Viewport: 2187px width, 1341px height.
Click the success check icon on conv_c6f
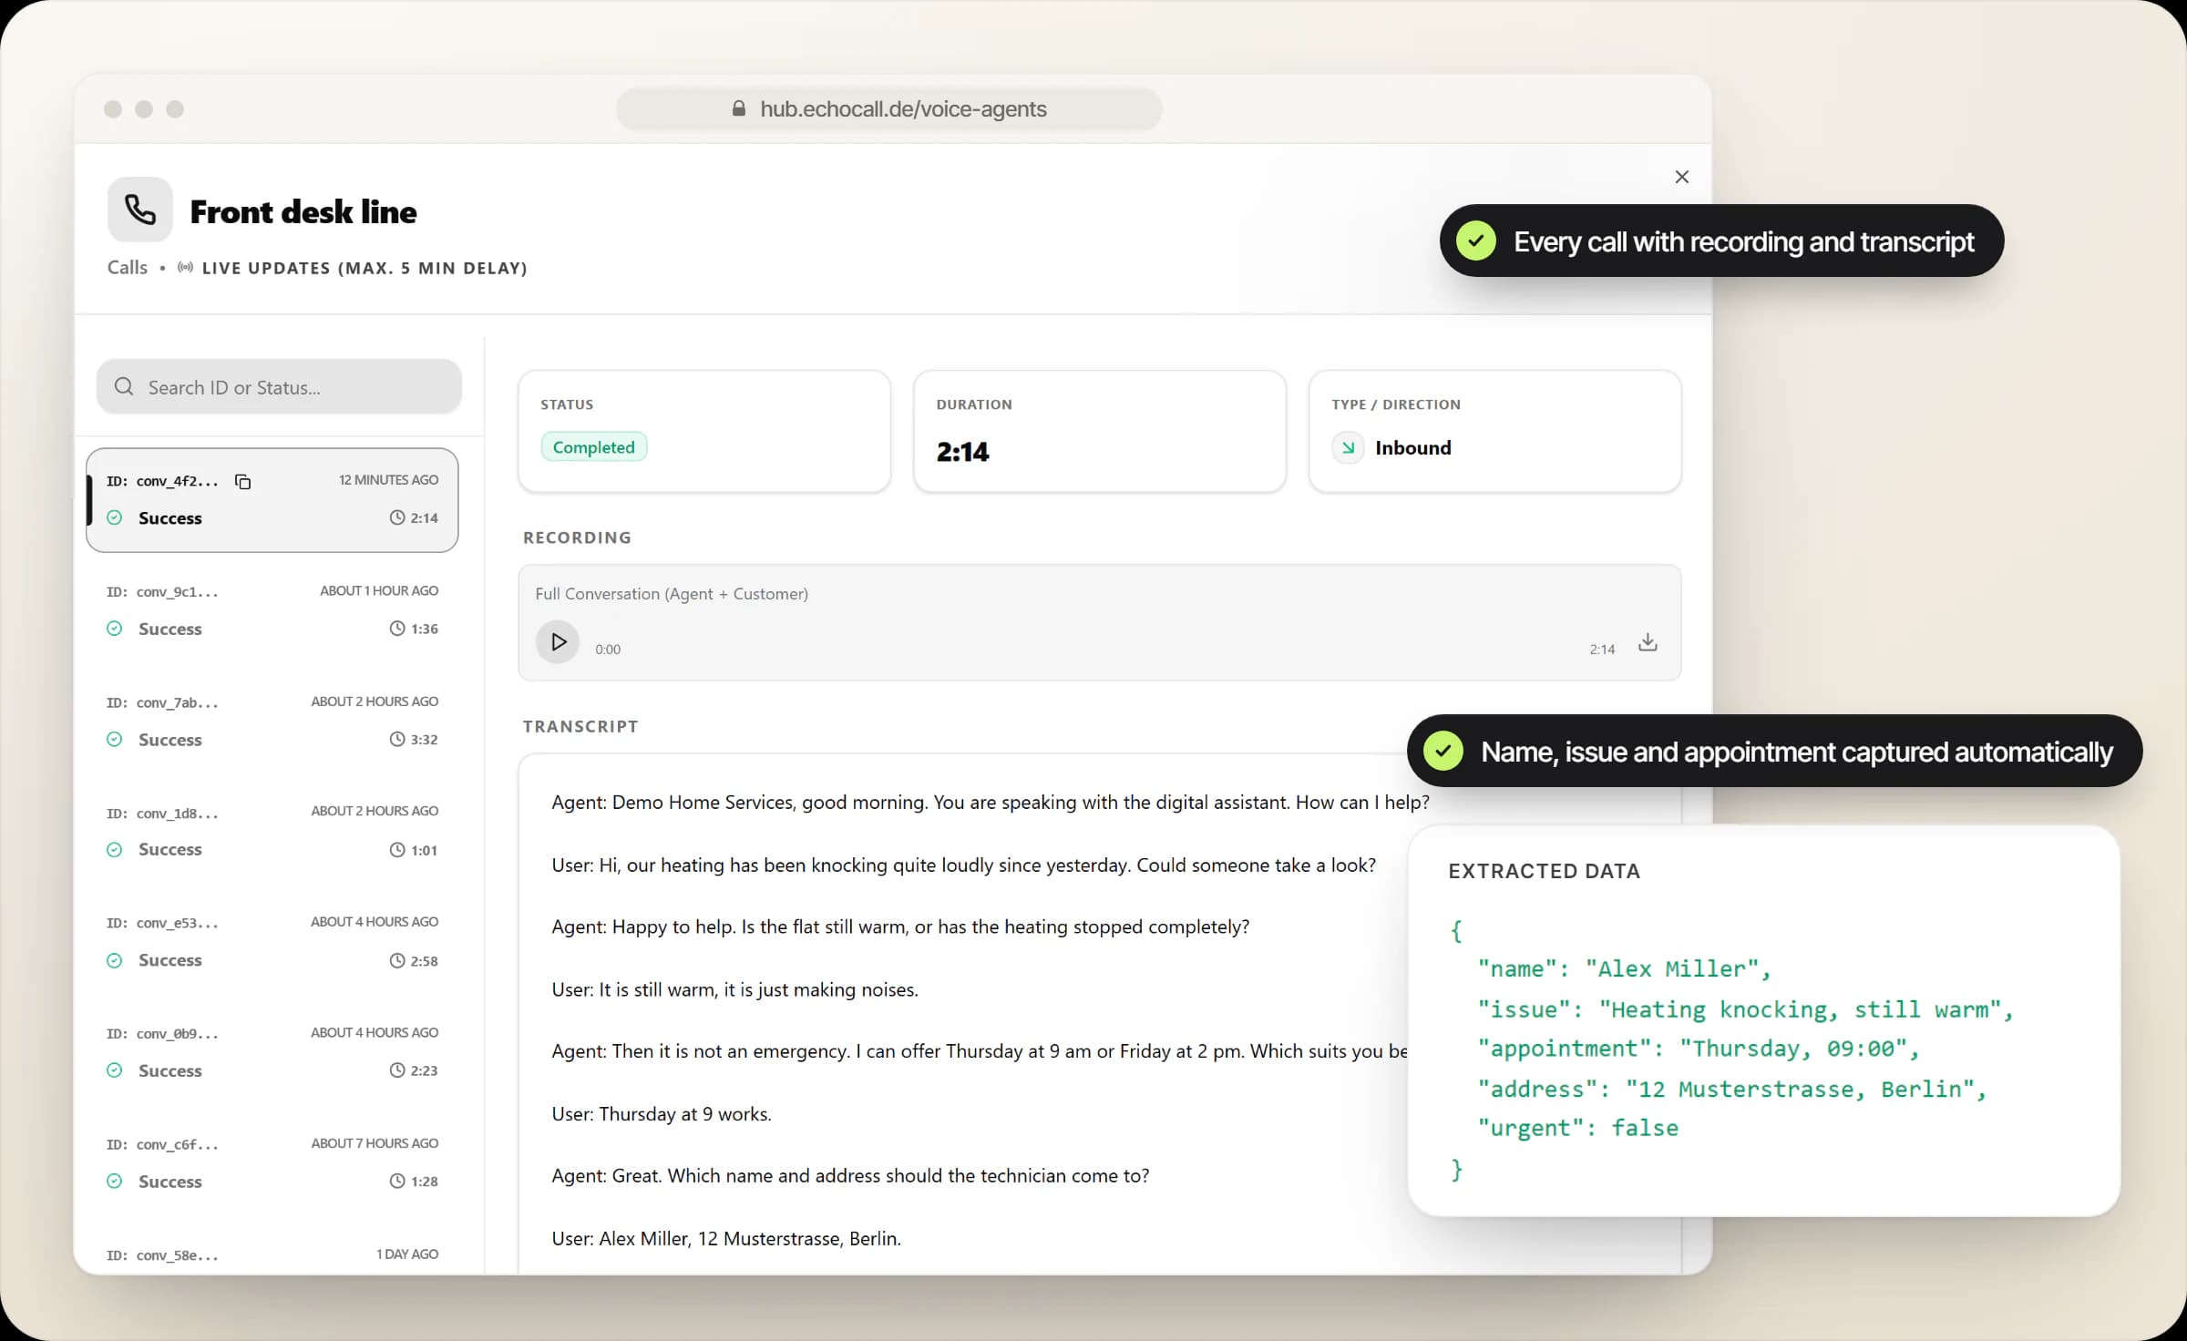point(114,1181)
